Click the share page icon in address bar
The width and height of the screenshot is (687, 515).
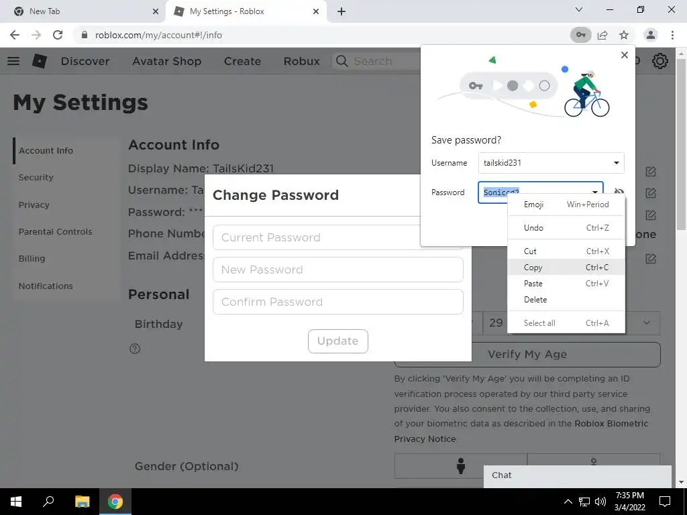[602, 35]
